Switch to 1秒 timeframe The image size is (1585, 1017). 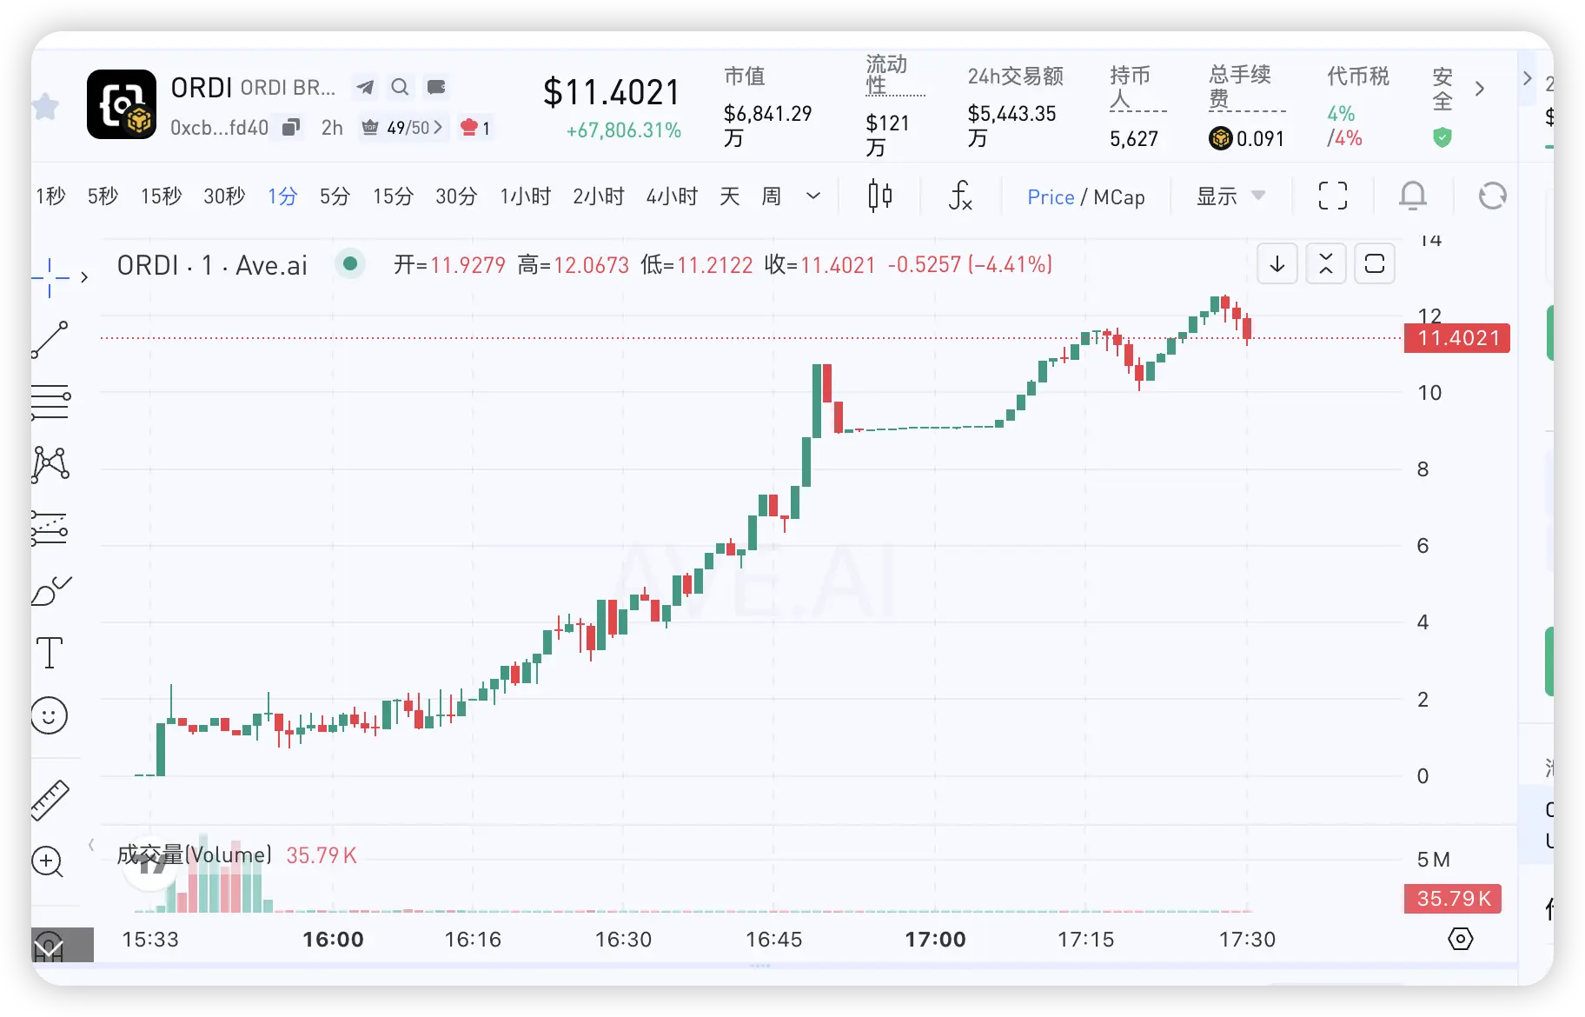coord(50,196)
